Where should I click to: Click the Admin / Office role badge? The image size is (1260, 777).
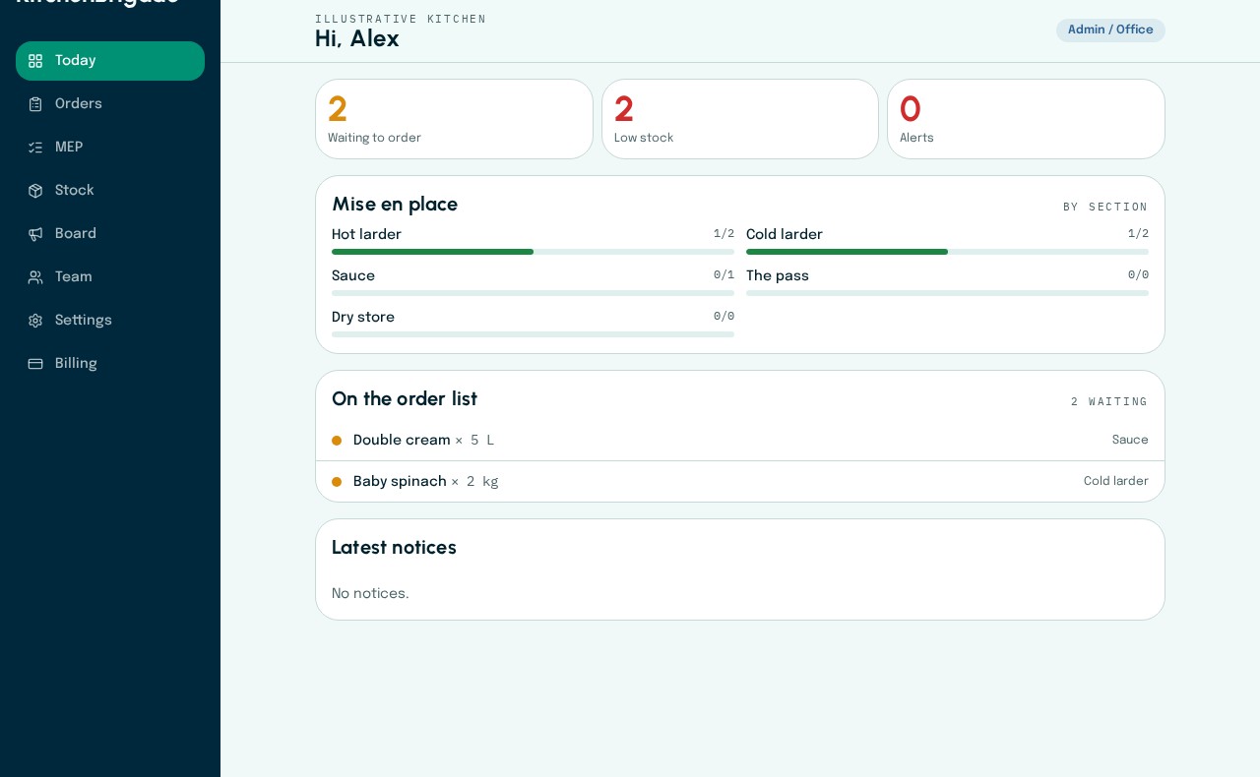1110,30
